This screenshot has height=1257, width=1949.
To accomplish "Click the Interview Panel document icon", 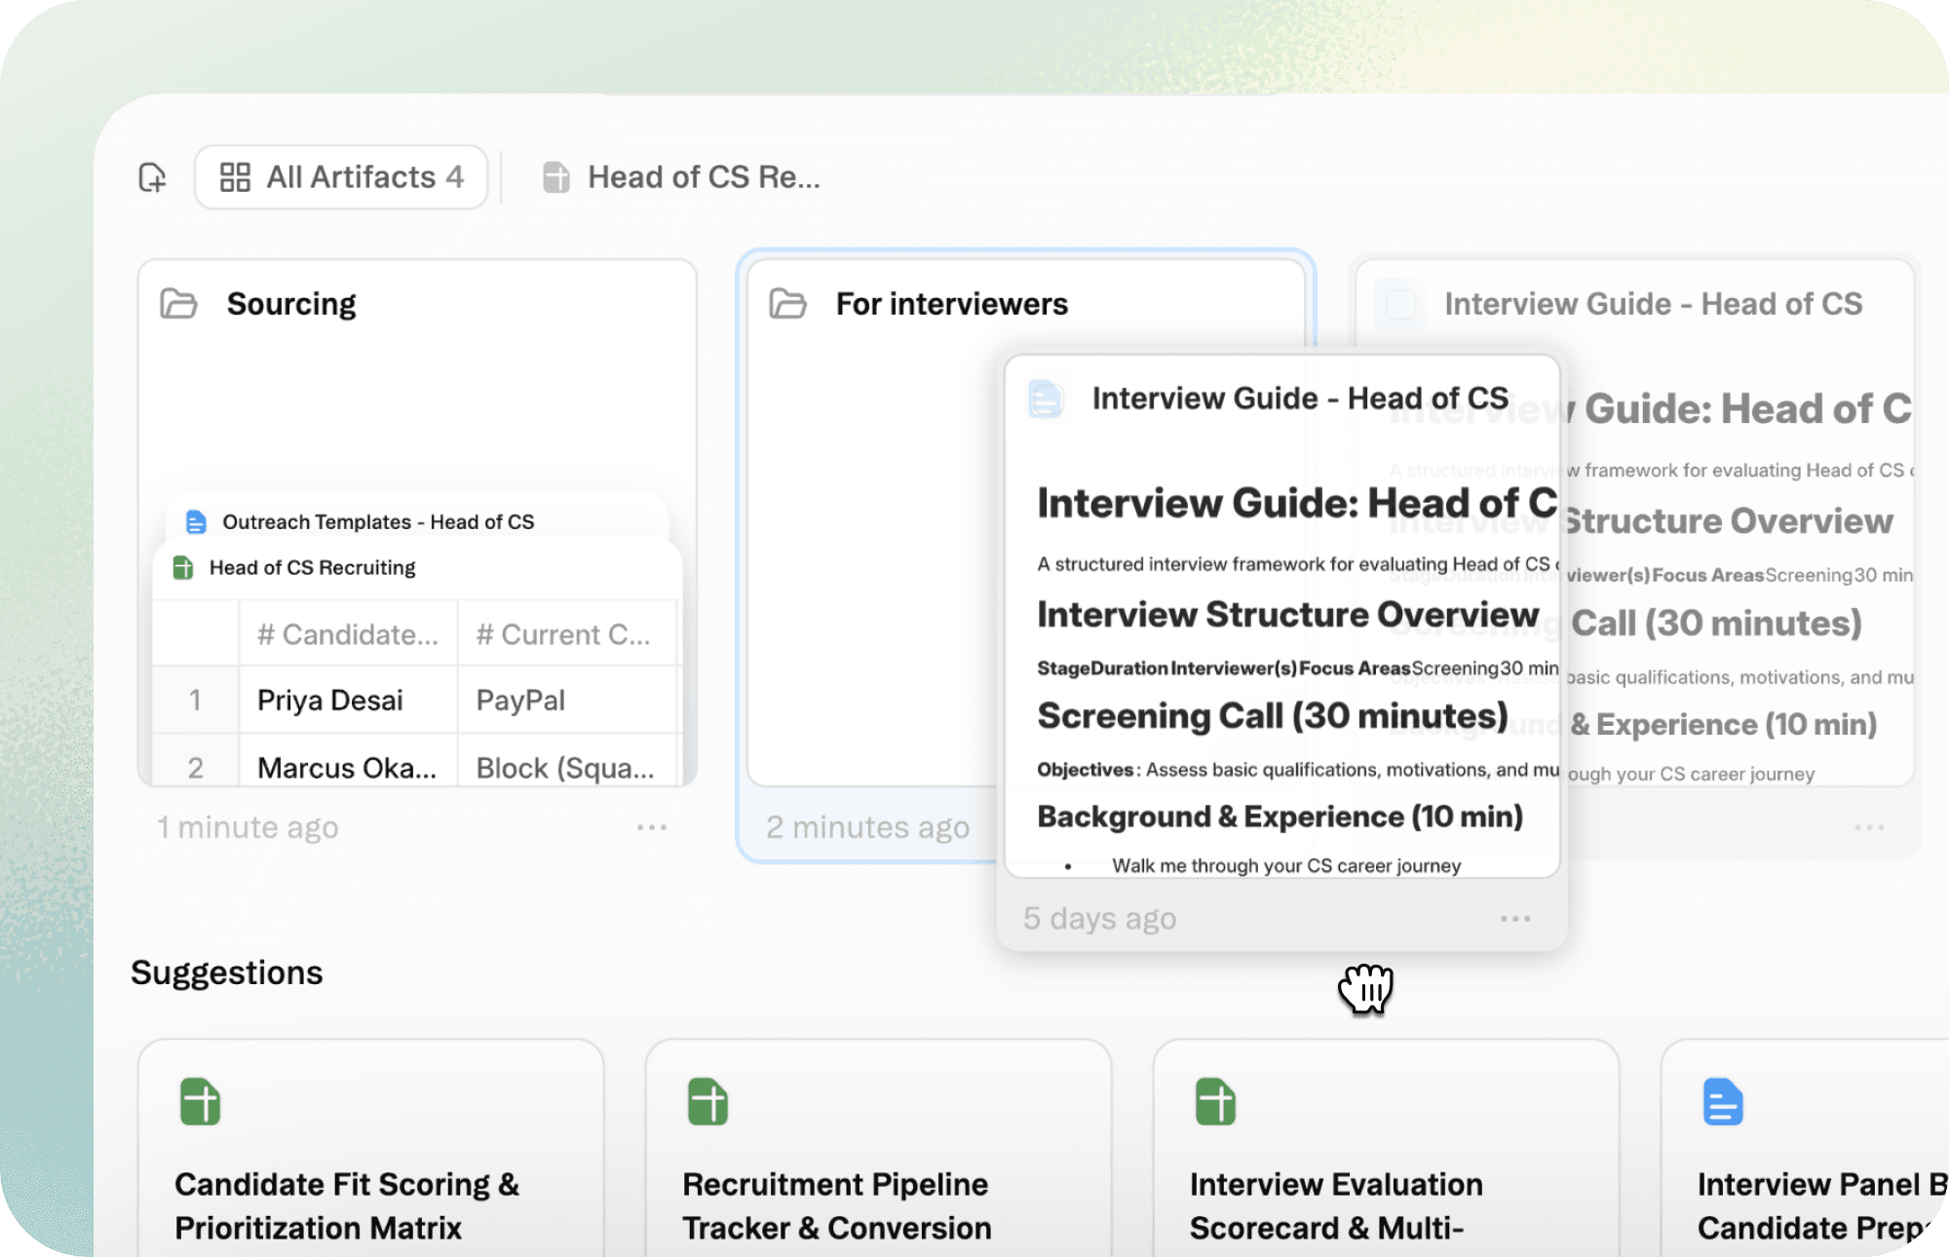I will pos(1723,1102).
